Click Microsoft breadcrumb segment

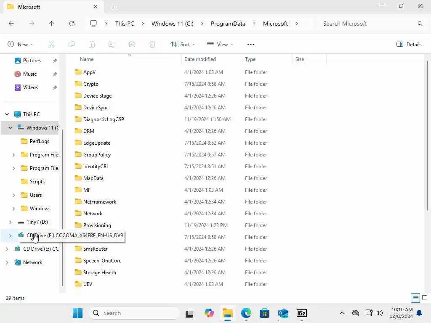(275, 24)
